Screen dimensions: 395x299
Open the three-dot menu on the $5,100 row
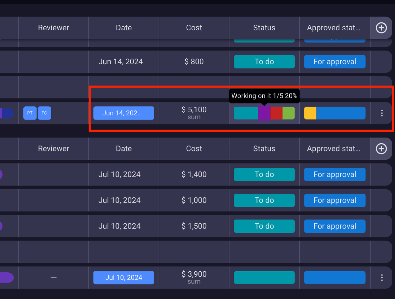coord(382,113)
